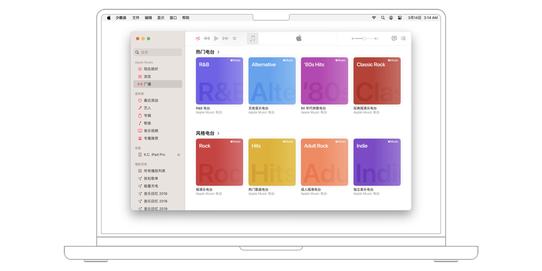The width and height of the screenshot is (542, 271).
Task: Eject the K.C. iPad Pro device
Action: (x=179, y=155)
